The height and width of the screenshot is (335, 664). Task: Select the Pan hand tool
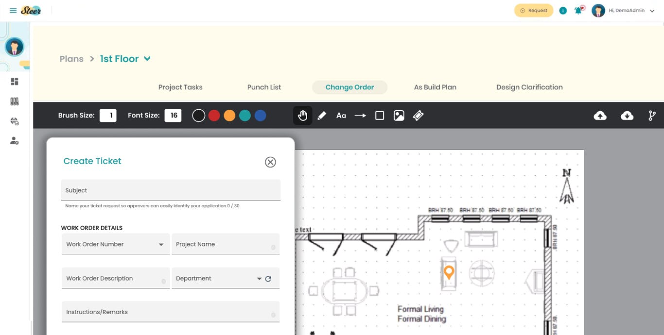pos(302,115)
